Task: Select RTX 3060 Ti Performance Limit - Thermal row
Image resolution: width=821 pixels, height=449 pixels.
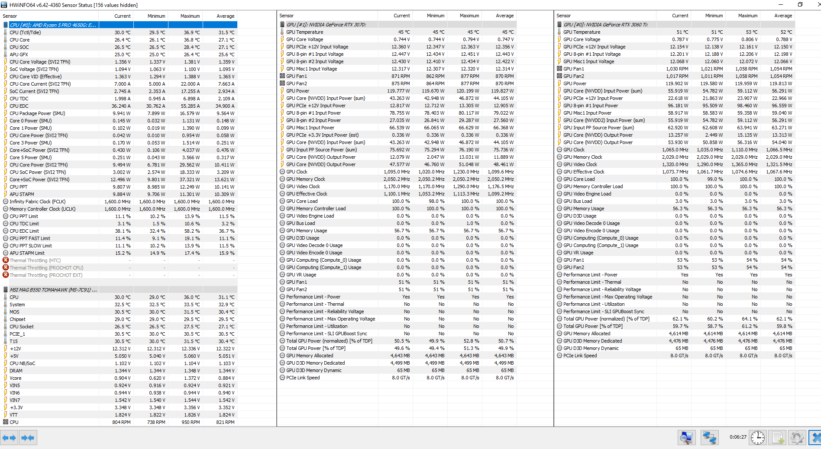Action: coord(675,282)
